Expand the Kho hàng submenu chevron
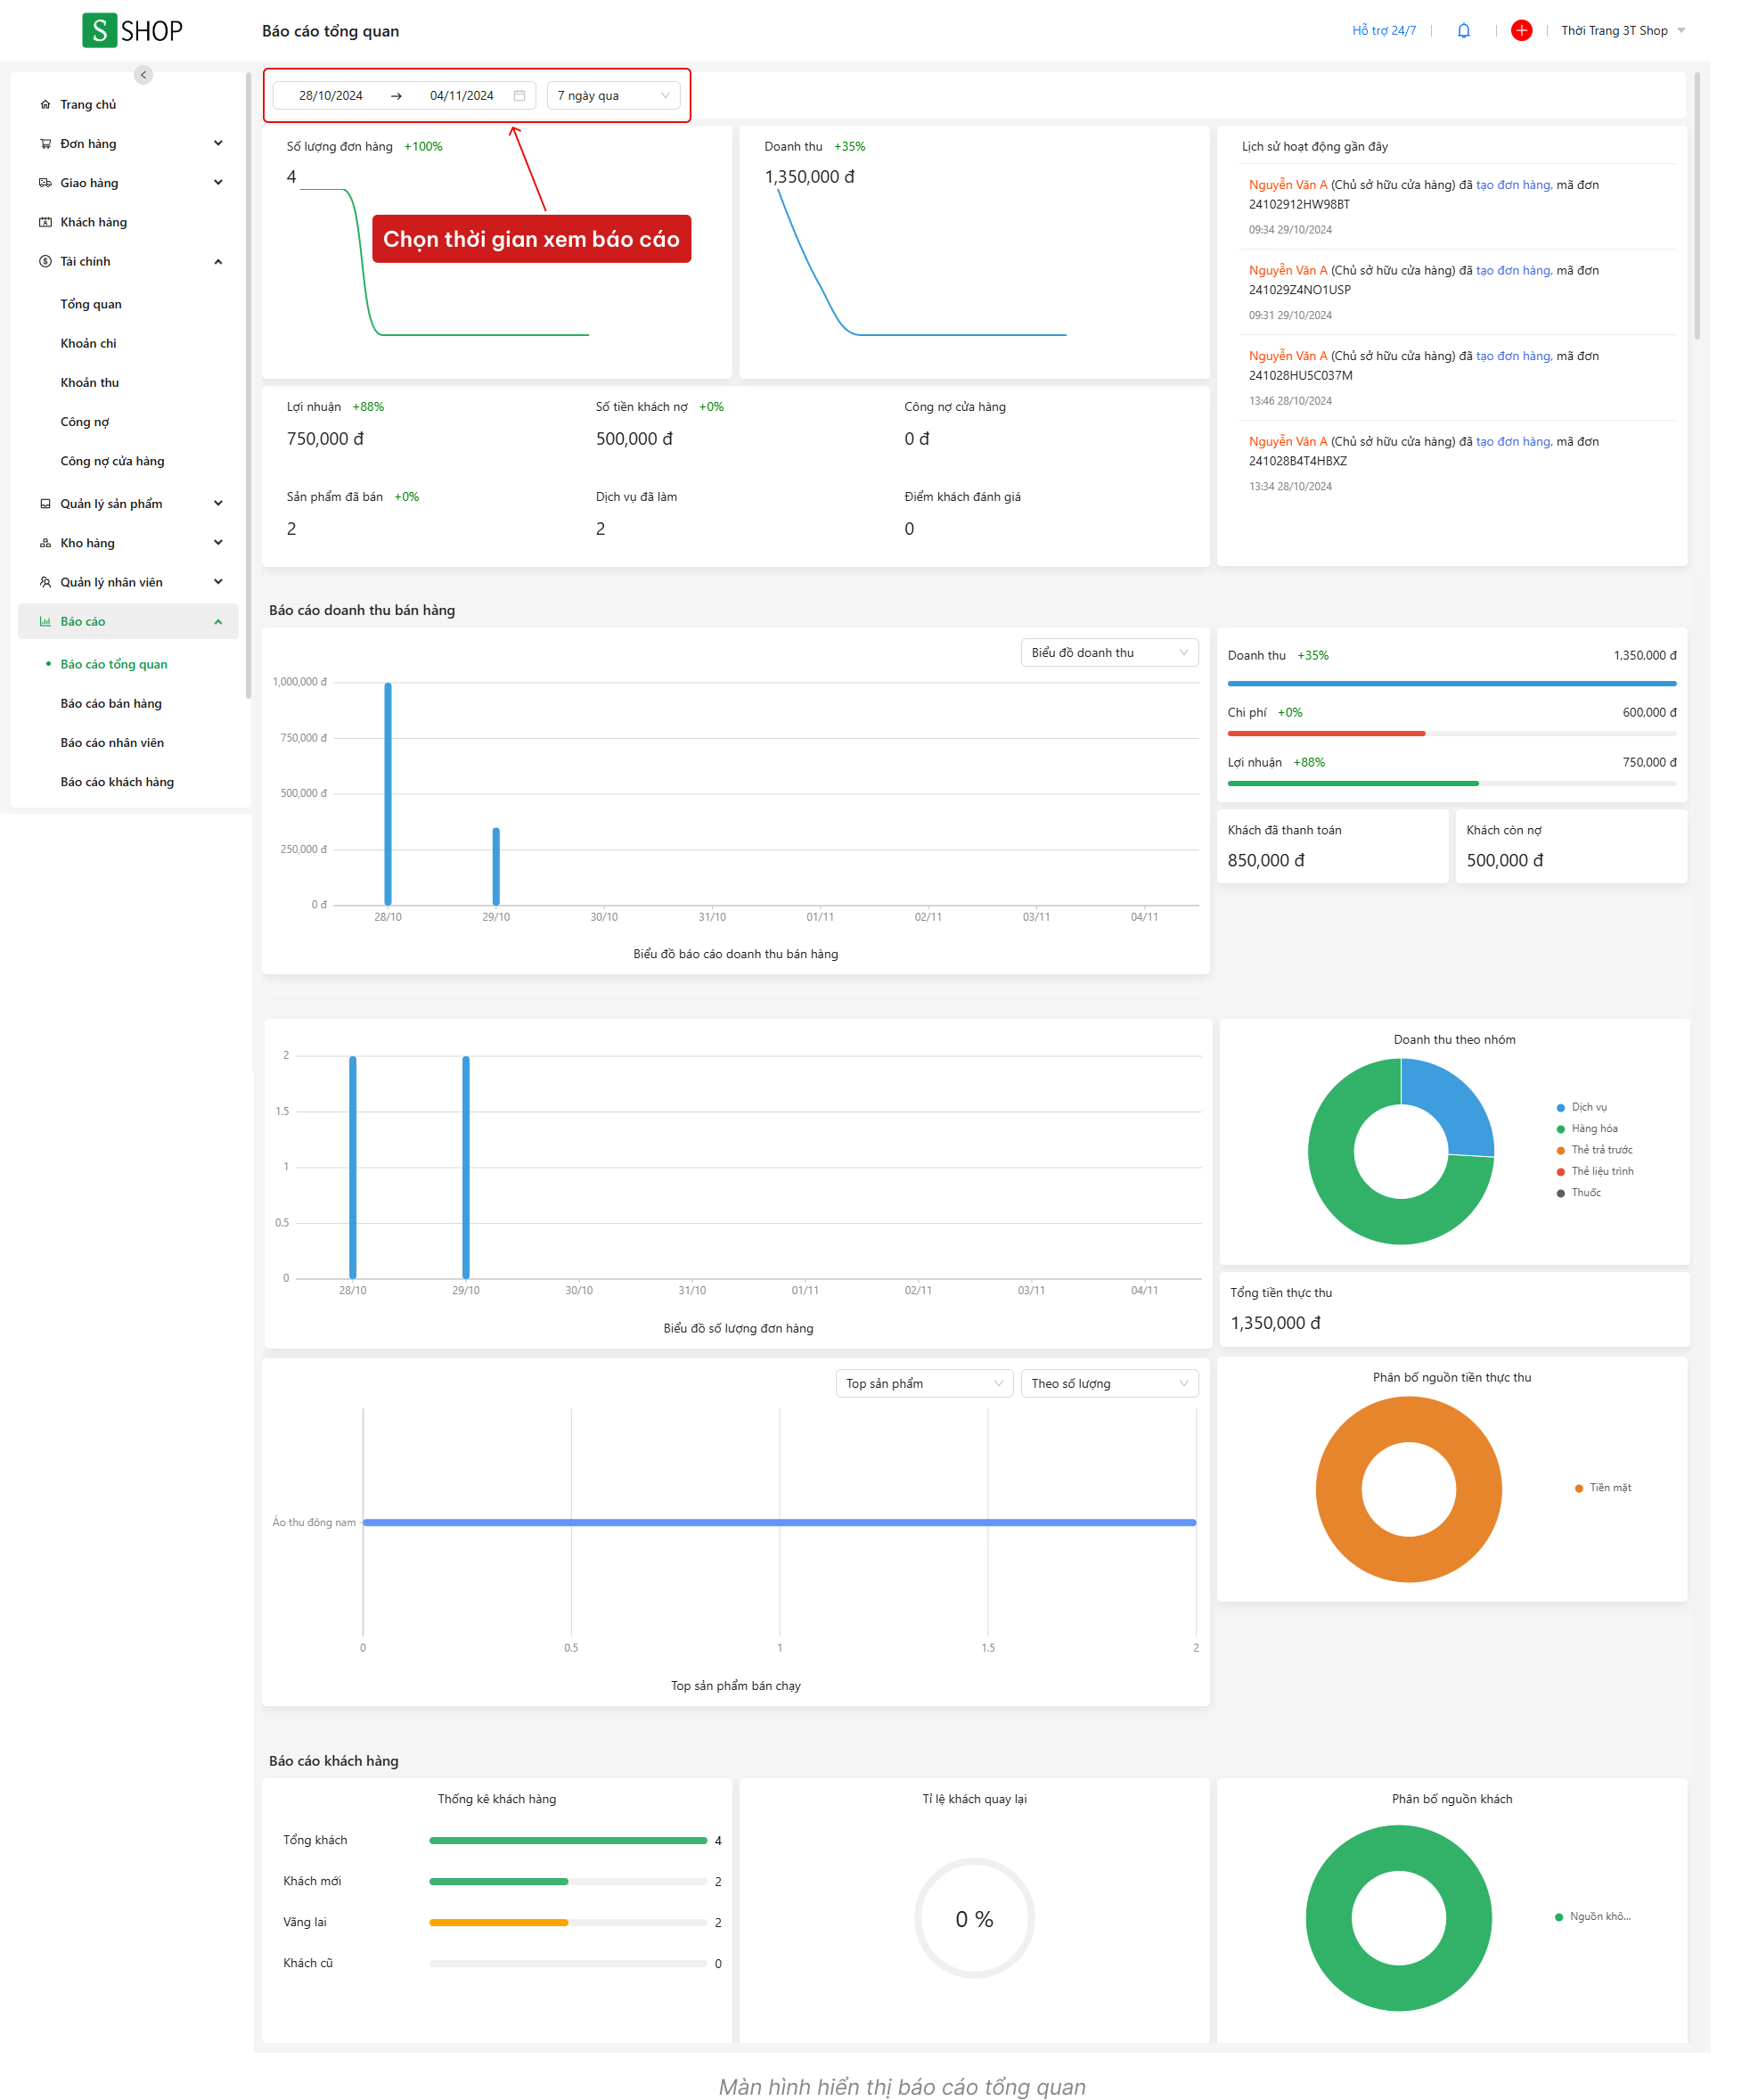The height and width of the screenshot is (2100, 1758). coord(218,543)
